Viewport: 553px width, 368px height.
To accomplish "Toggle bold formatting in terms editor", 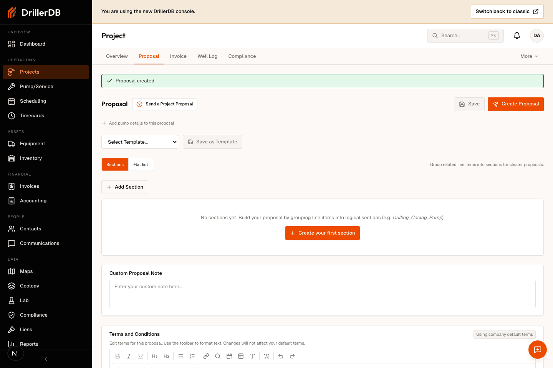I will pyautogui.click(x=118, y=356).
